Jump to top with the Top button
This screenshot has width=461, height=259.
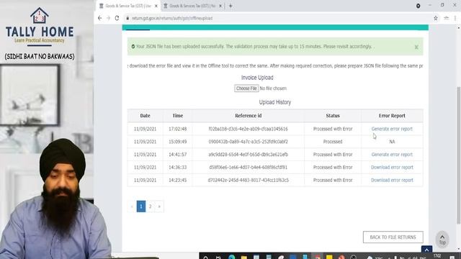pyautogui.click(x=442, y=240)
